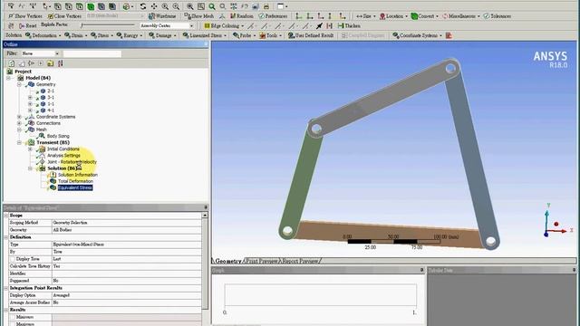Click the Image capture icon
Screen dimensions: 580x326
coord(256,6)
